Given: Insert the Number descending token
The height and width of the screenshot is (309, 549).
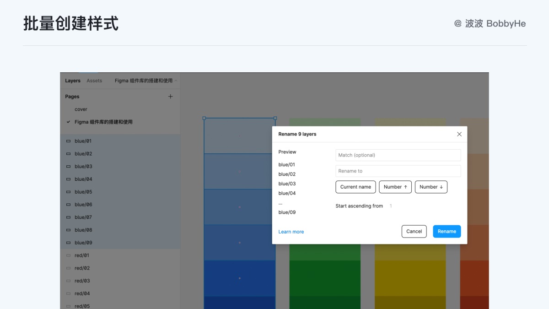Looking at the screenshot, I should [431, 187].
